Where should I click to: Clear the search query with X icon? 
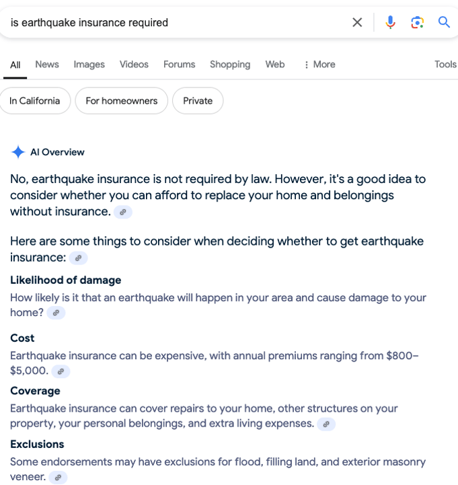(x=357, y=22)
